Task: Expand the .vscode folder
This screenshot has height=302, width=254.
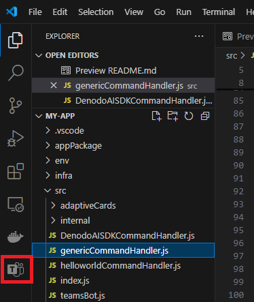Action: click(x=48, y=130)
